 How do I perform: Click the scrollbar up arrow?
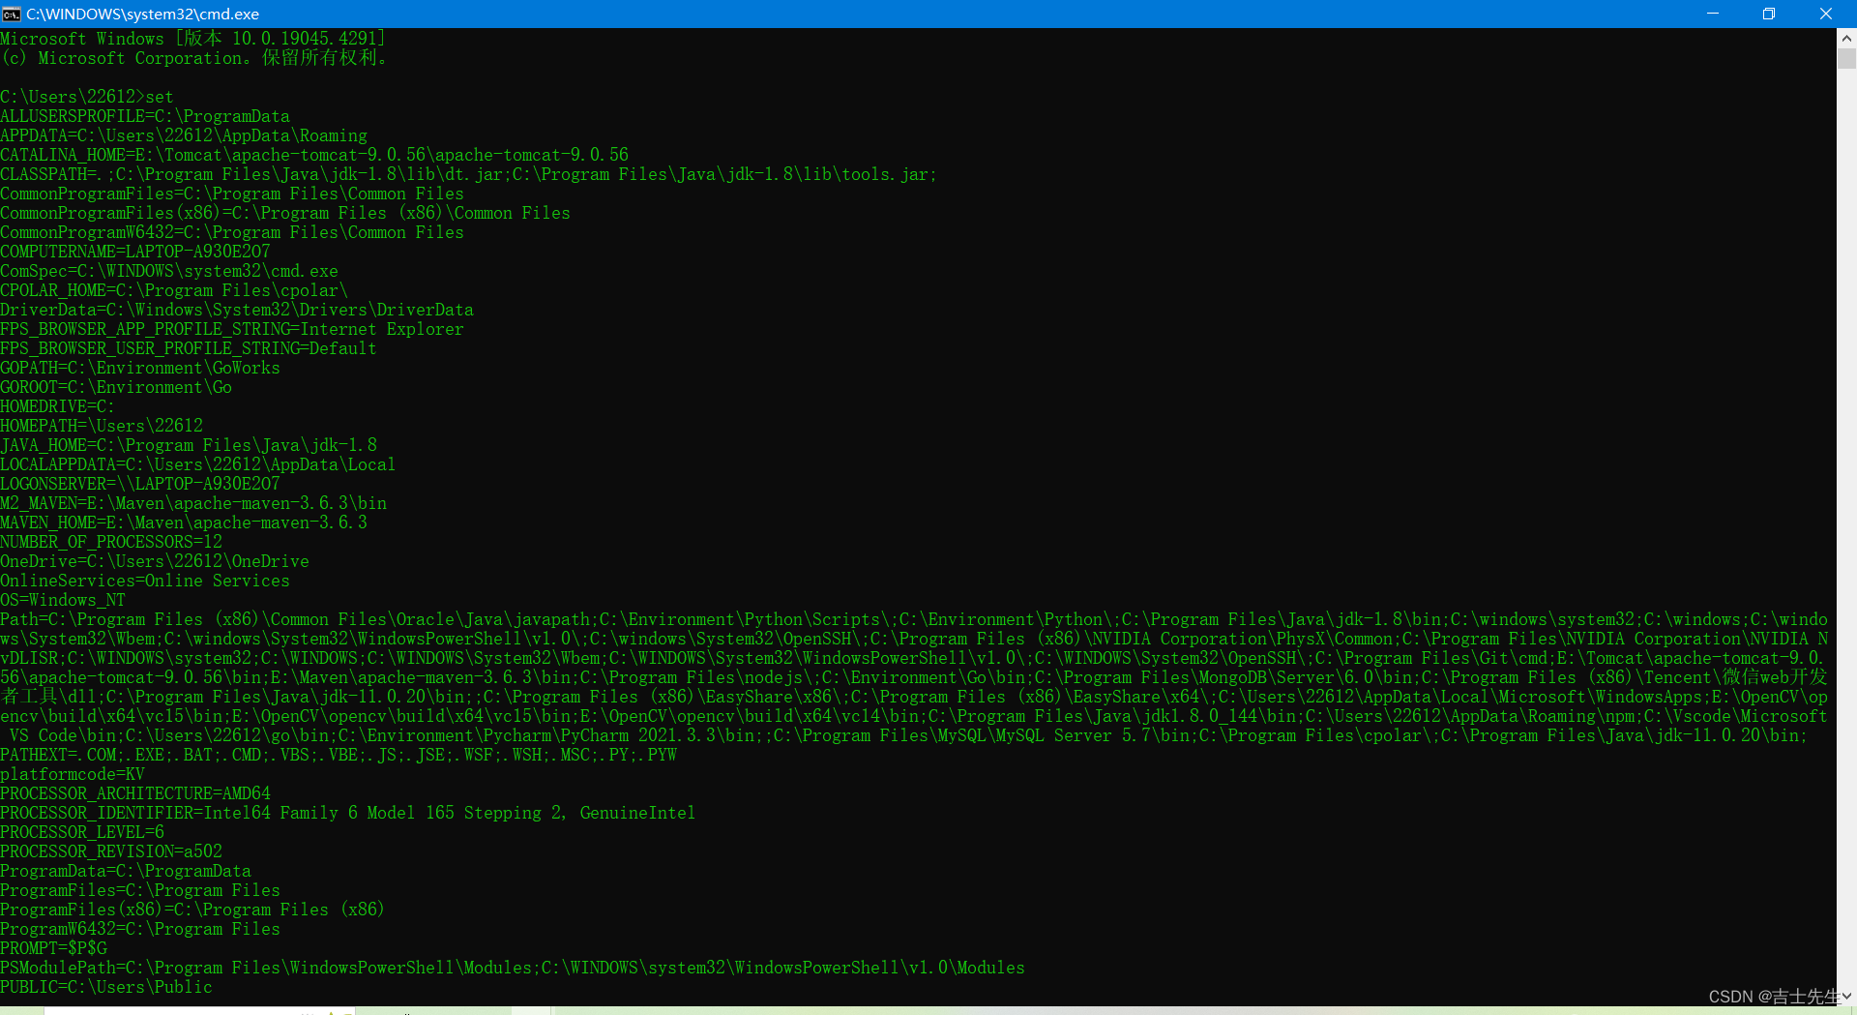pos(1846,39)
